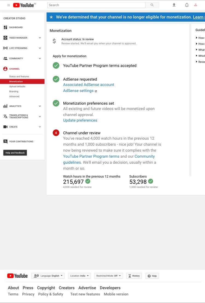
Task: Click the check icon beside AdSense requested
Action: (x=56, y=79)
